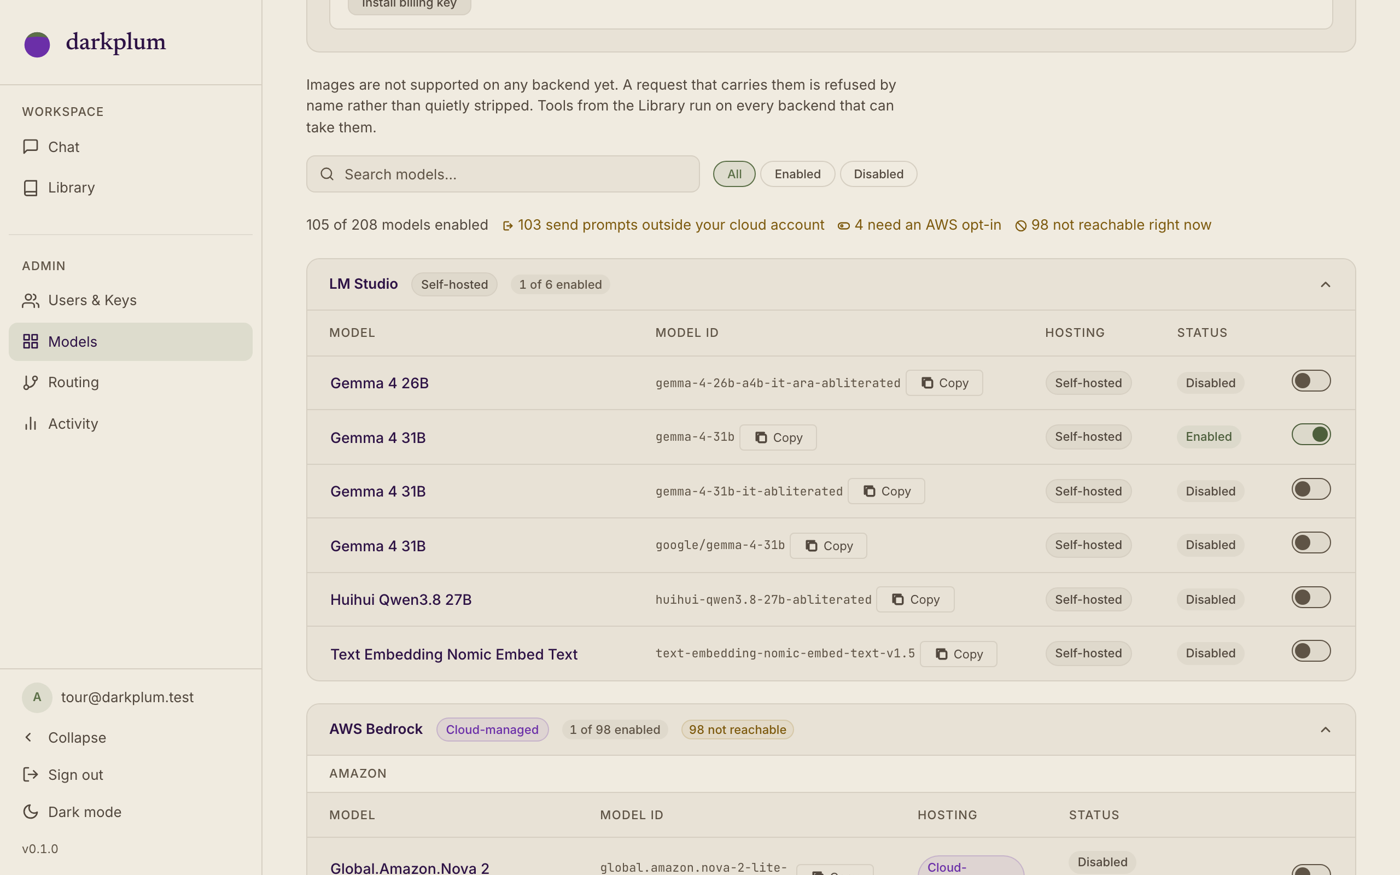The image size is (1400, 875).
Task: Copy the google/gemma-4-31b model ID
Action: pyautogui.click(x=829, y=546)
